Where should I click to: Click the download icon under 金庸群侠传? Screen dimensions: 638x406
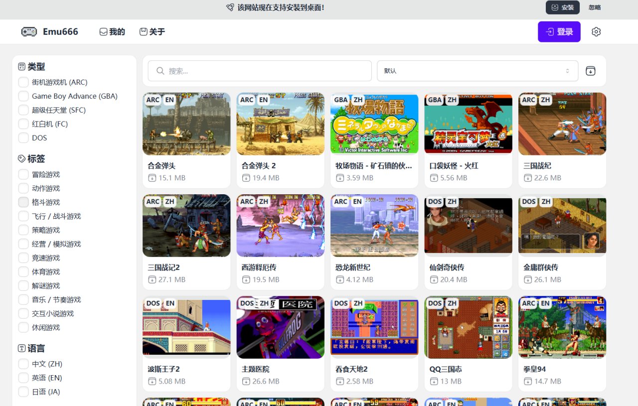(x=527, y=279)
